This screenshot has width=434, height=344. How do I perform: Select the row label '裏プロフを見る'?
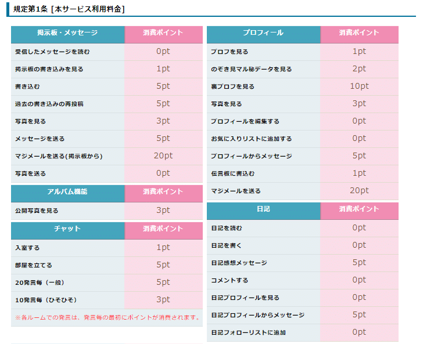[233, 86]
